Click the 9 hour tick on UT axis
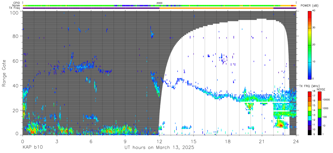This screenshot has width=333, height=153. (x=125, y=141)
